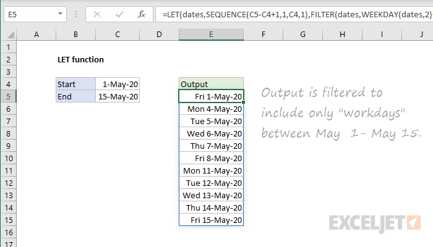Select row 16 header

[x=8, y=233]
